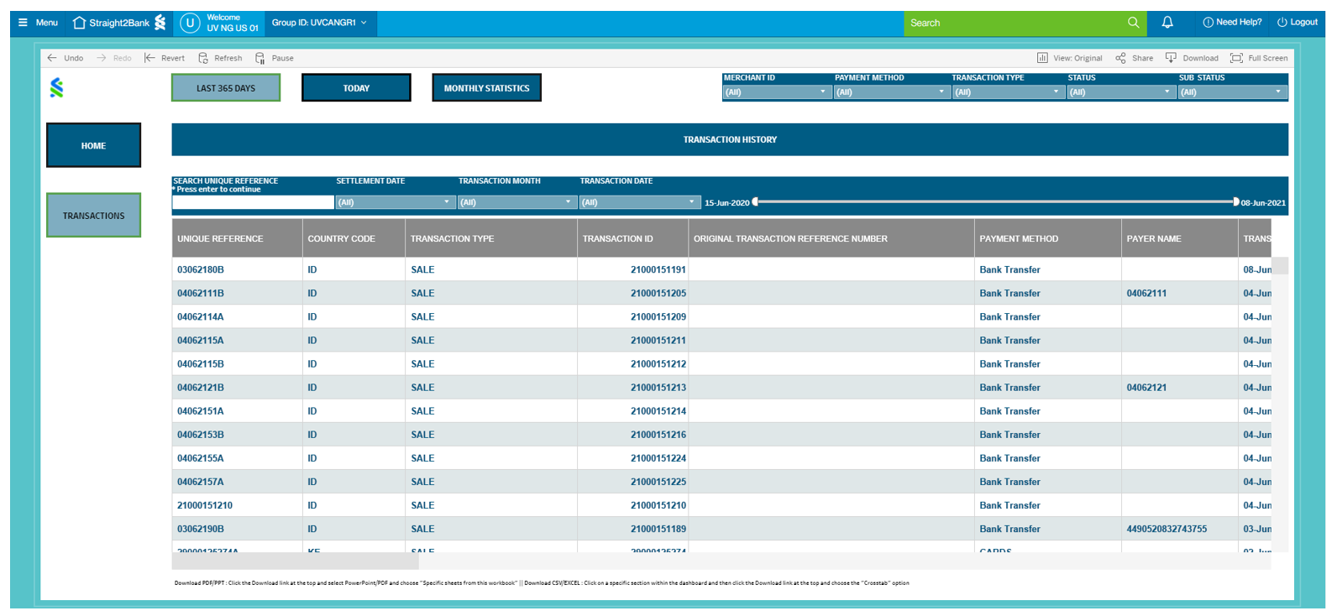This screenshot has height=616, width=1337.
Task: Click the Logout power icon
Action: (x=1282, y=23)
